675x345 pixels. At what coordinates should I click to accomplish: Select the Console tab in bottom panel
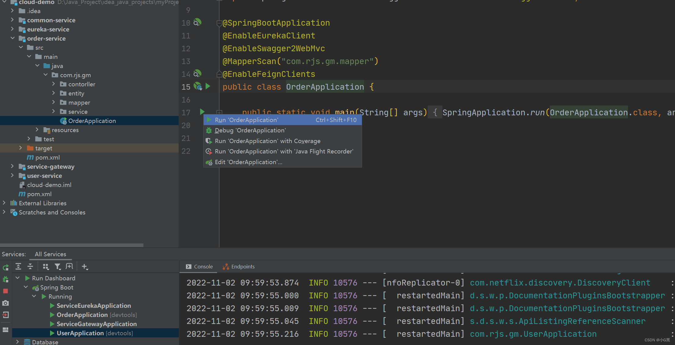pyautogui.click(x=200, y=266)
